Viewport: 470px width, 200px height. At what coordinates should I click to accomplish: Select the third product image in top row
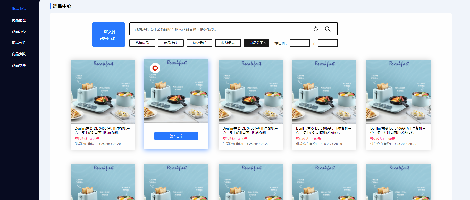(x=251, y=92)
